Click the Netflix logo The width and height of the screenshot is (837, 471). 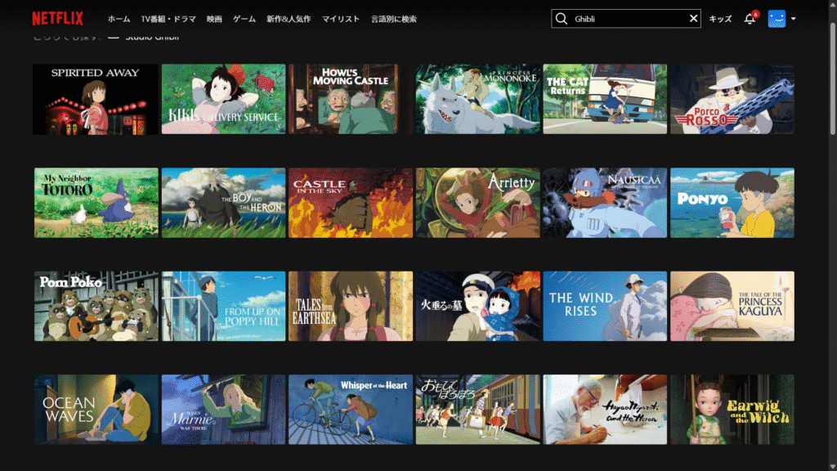(x=58, y=19)
